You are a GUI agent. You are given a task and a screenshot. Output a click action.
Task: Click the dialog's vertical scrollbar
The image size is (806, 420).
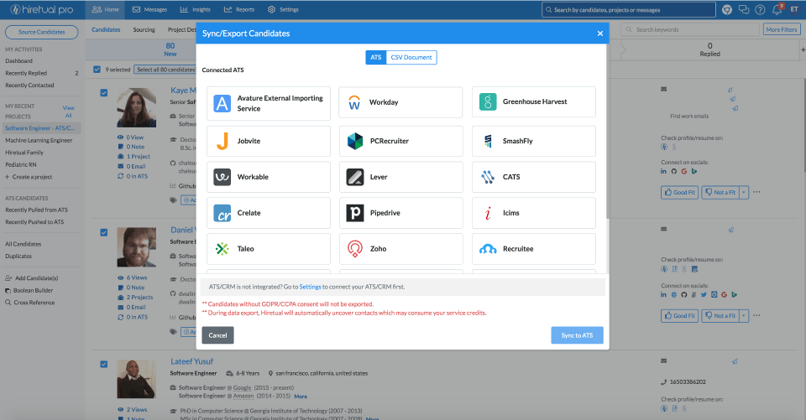[608, 131]
